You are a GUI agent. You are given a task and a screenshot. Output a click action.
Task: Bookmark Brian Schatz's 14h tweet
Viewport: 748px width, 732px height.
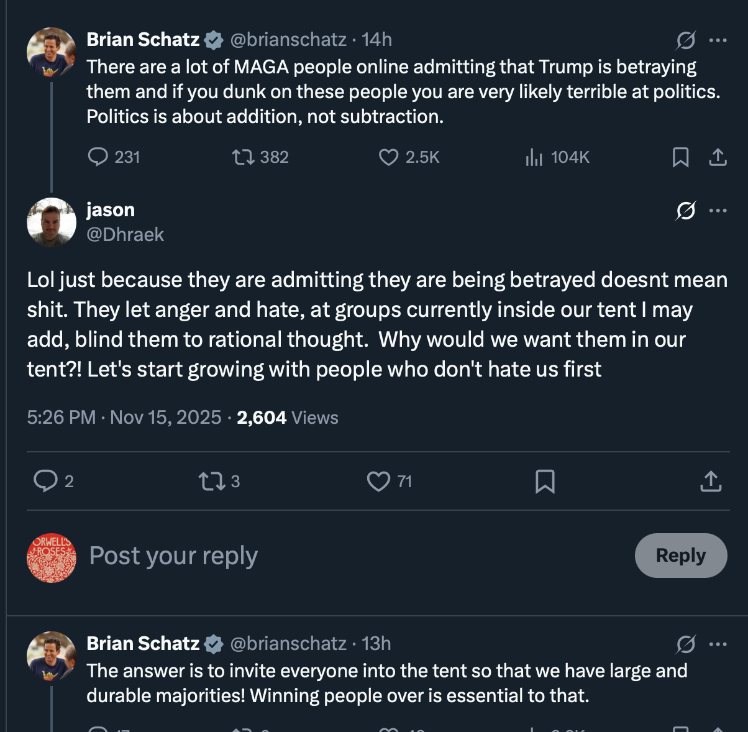pyautogui.click(x=680, y=157)
